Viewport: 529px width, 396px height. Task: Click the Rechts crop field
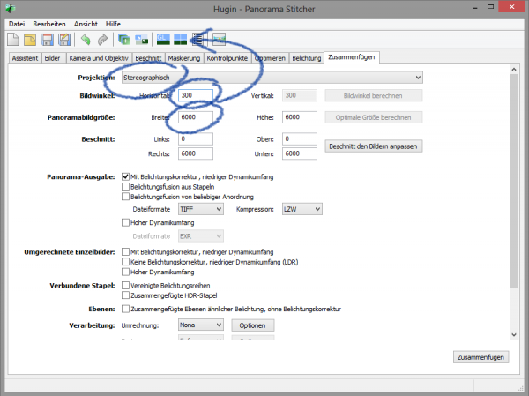click(196, 153)
